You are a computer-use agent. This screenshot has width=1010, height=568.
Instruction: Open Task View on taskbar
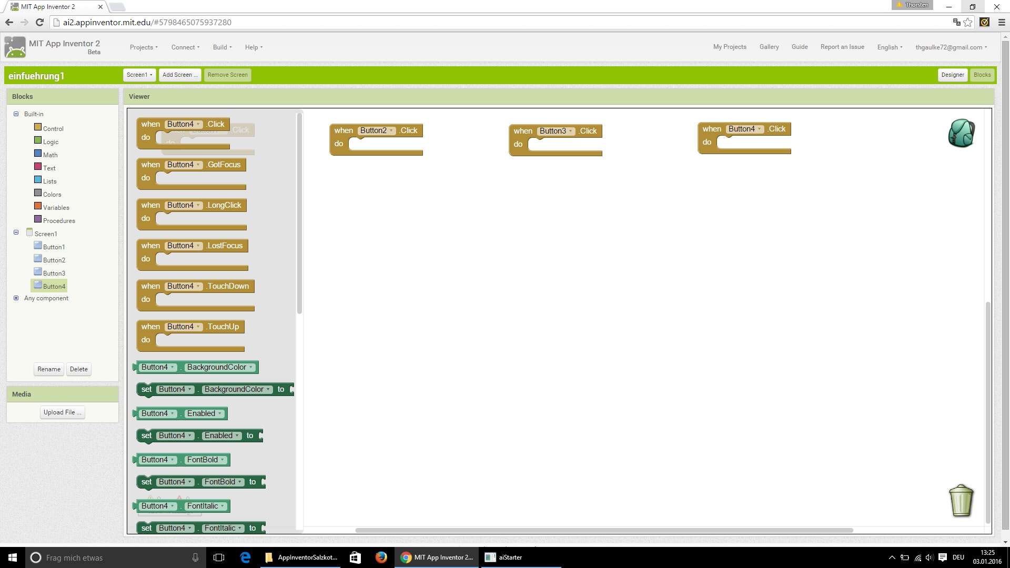[219, 557]
